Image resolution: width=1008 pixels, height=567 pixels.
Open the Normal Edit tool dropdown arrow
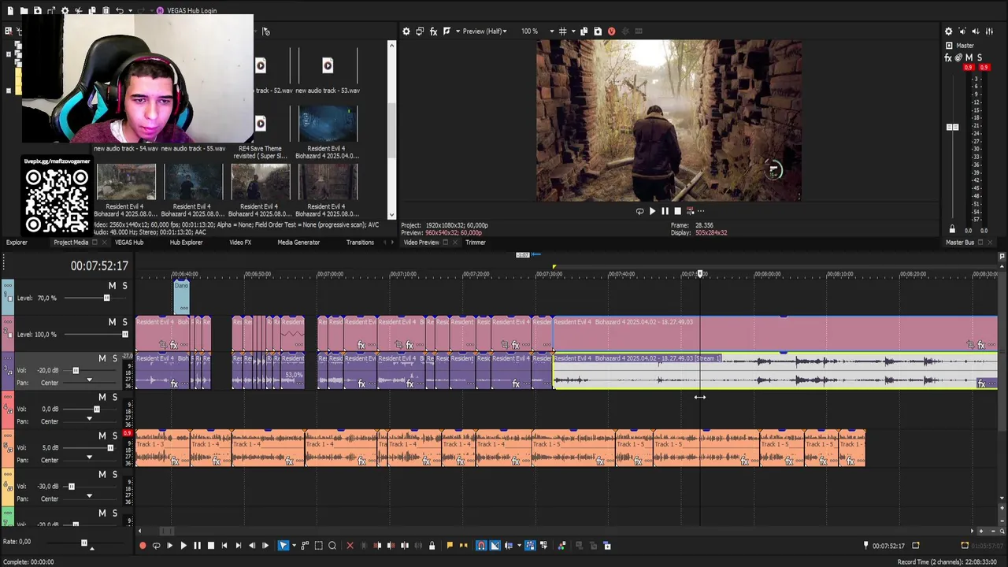click(294, 545)
